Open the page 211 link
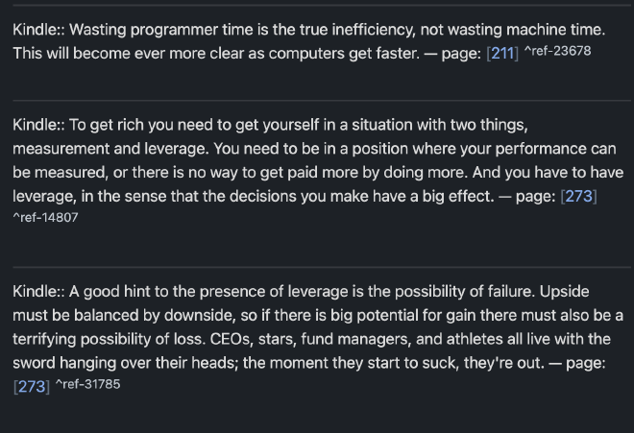The image size is (634, 433). (x=501, y=52)
